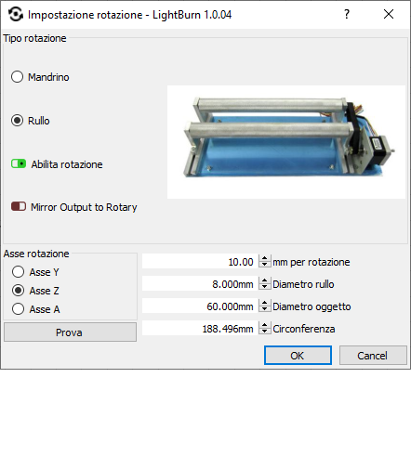The height and width of the screenshot is (469, 411).
Task: Enable Mirror Output to Rotary switch
Action: 19,206
